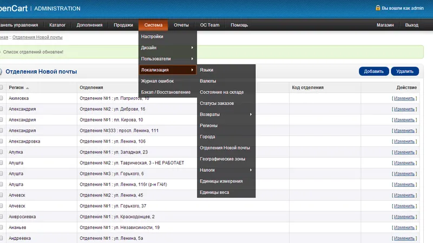The width and height of the screenshot is (433, 243).
Task: Click the lock icon beside admin login text
Action: [378, 8]
